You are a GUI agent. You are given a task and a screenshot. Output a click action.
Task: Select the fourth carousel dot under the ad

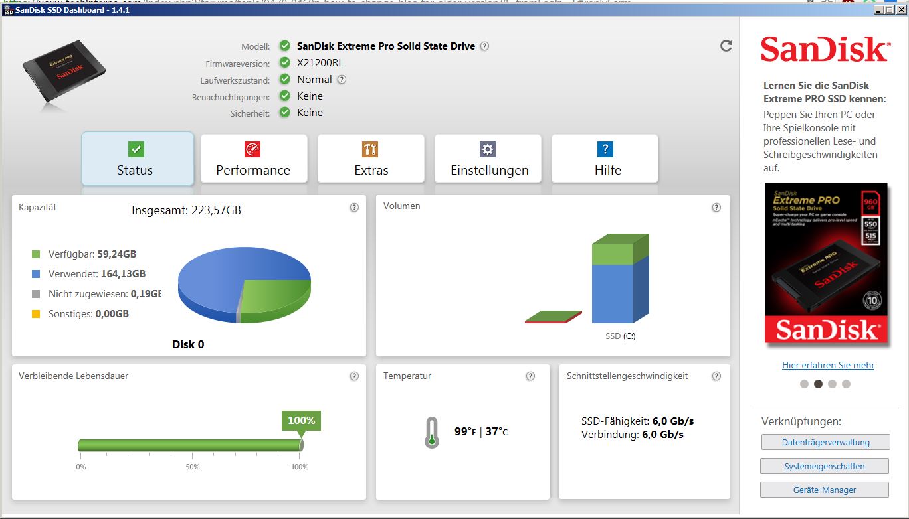click(846, 384)
